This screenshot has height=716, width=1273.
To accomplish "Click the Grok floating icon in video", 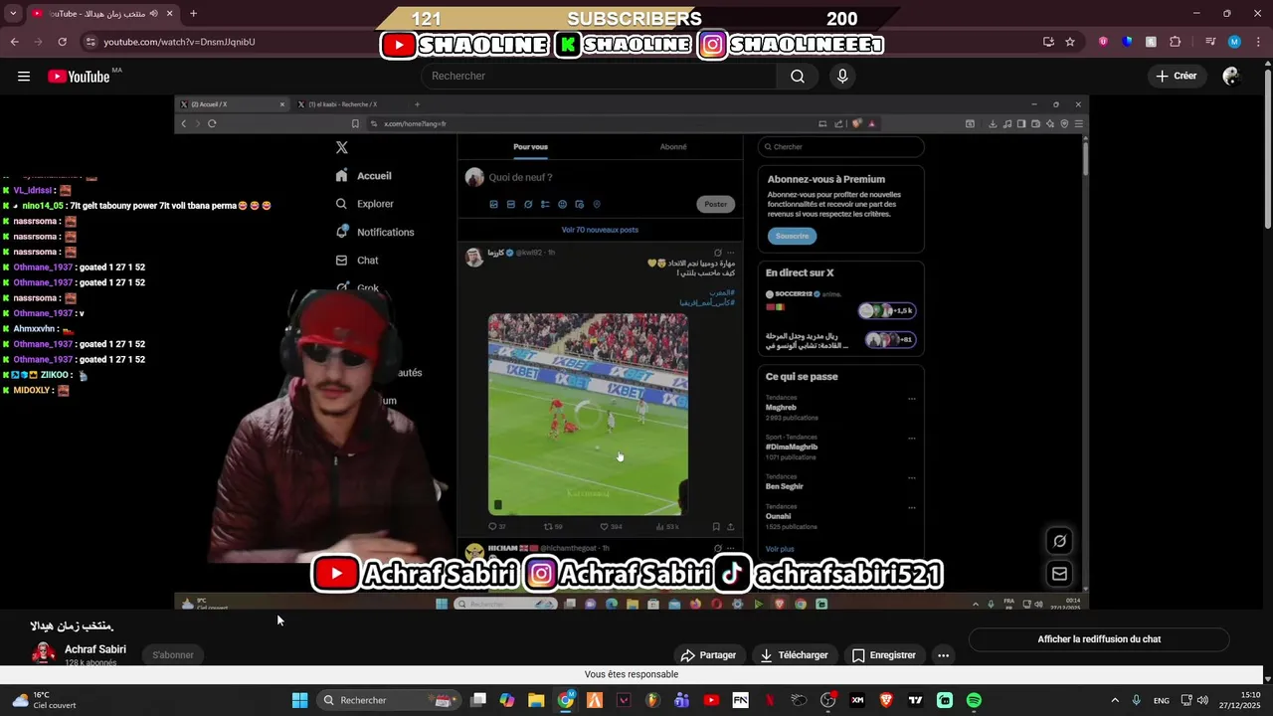I will (1059, 541).
